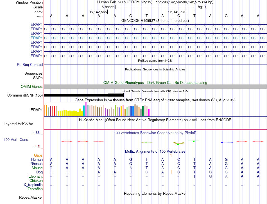The width and height of the screenshot is (267, 204).
Task: Click the gray OMIM Genes bar
Action: point(155,86)
